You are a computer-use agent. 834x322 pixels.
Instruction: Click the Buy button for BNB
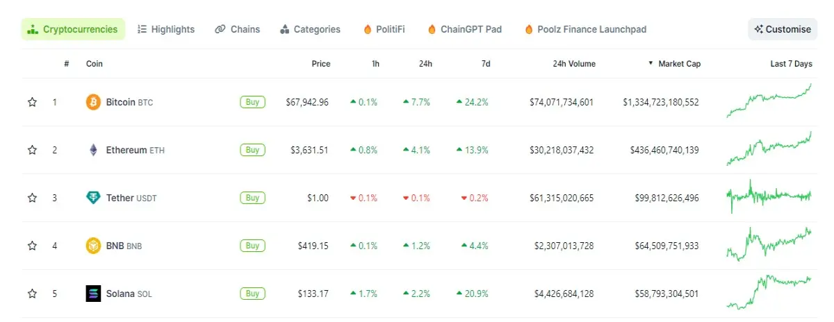coord(252,246)
